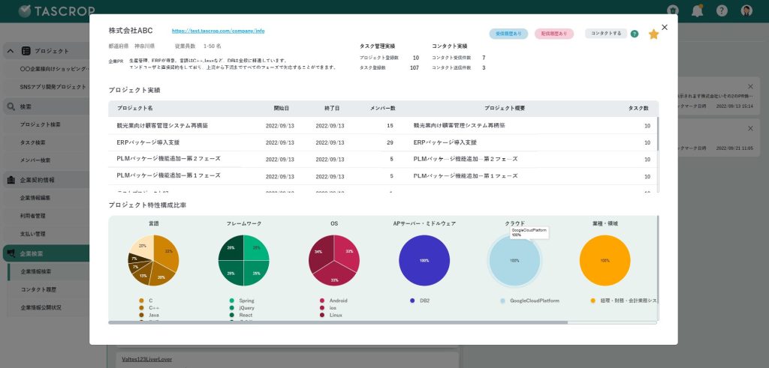Image resolution: width=769 pixels, height=368 pixels.
Task: Click the green help icon beside コンタクトする
Action: pos(635,34)
